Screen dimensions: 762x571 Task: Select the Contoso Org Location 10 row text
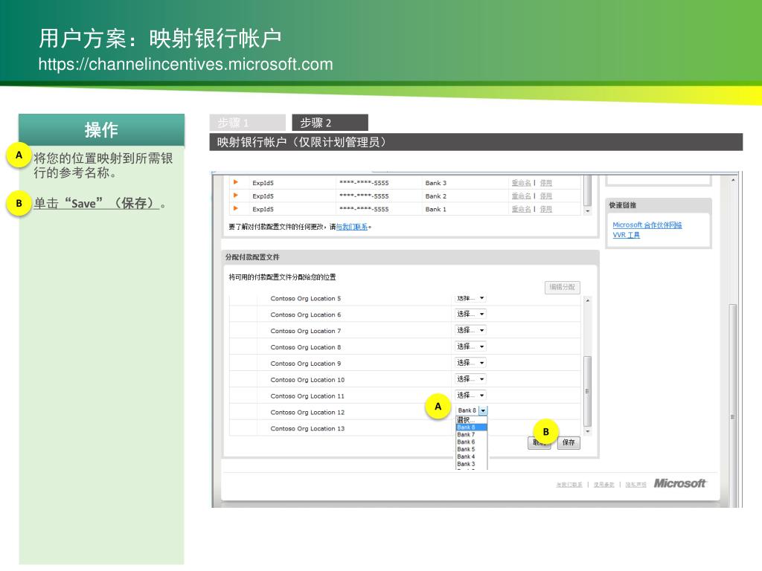pos(307,380)
